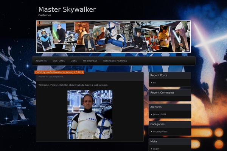Open the Links menu item
The image size is (227, 151).
[74, 61]
